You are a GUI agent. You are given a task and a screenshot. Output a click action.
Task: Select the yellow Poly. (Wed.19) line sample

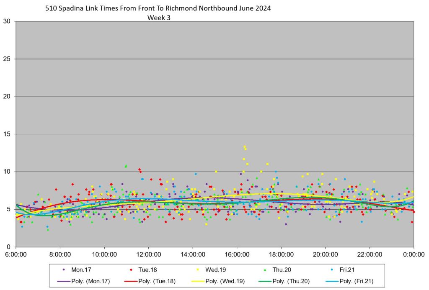[x=198, y=281]
